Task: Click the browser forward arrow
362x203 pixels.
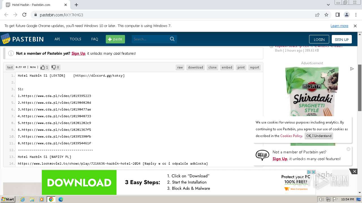Action: [x=15, y=15]
